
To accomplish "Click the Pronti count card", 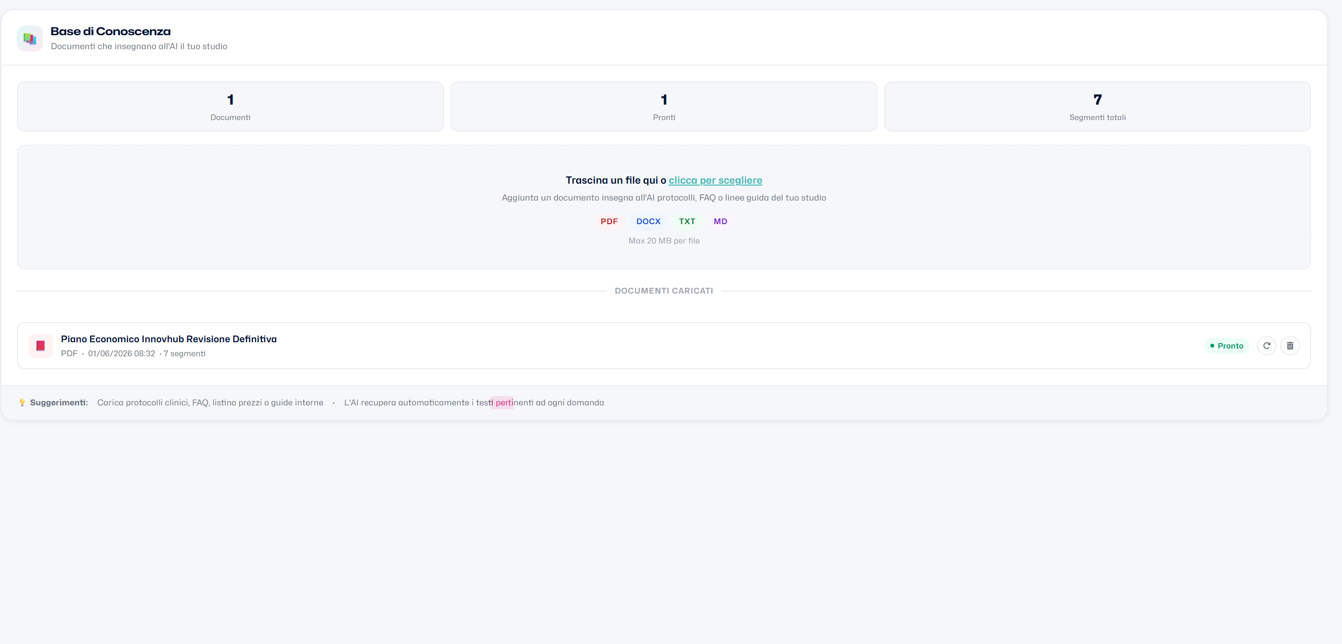I will click(664, 106).
